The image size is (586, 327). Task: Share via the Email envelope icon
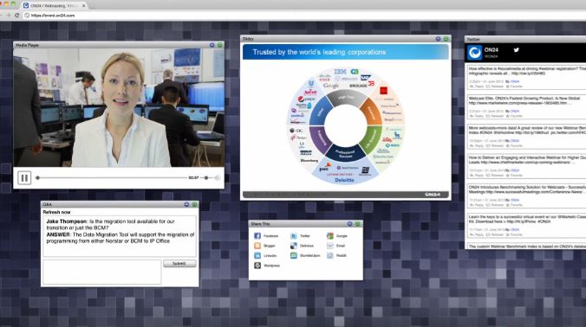coord(330,246)
